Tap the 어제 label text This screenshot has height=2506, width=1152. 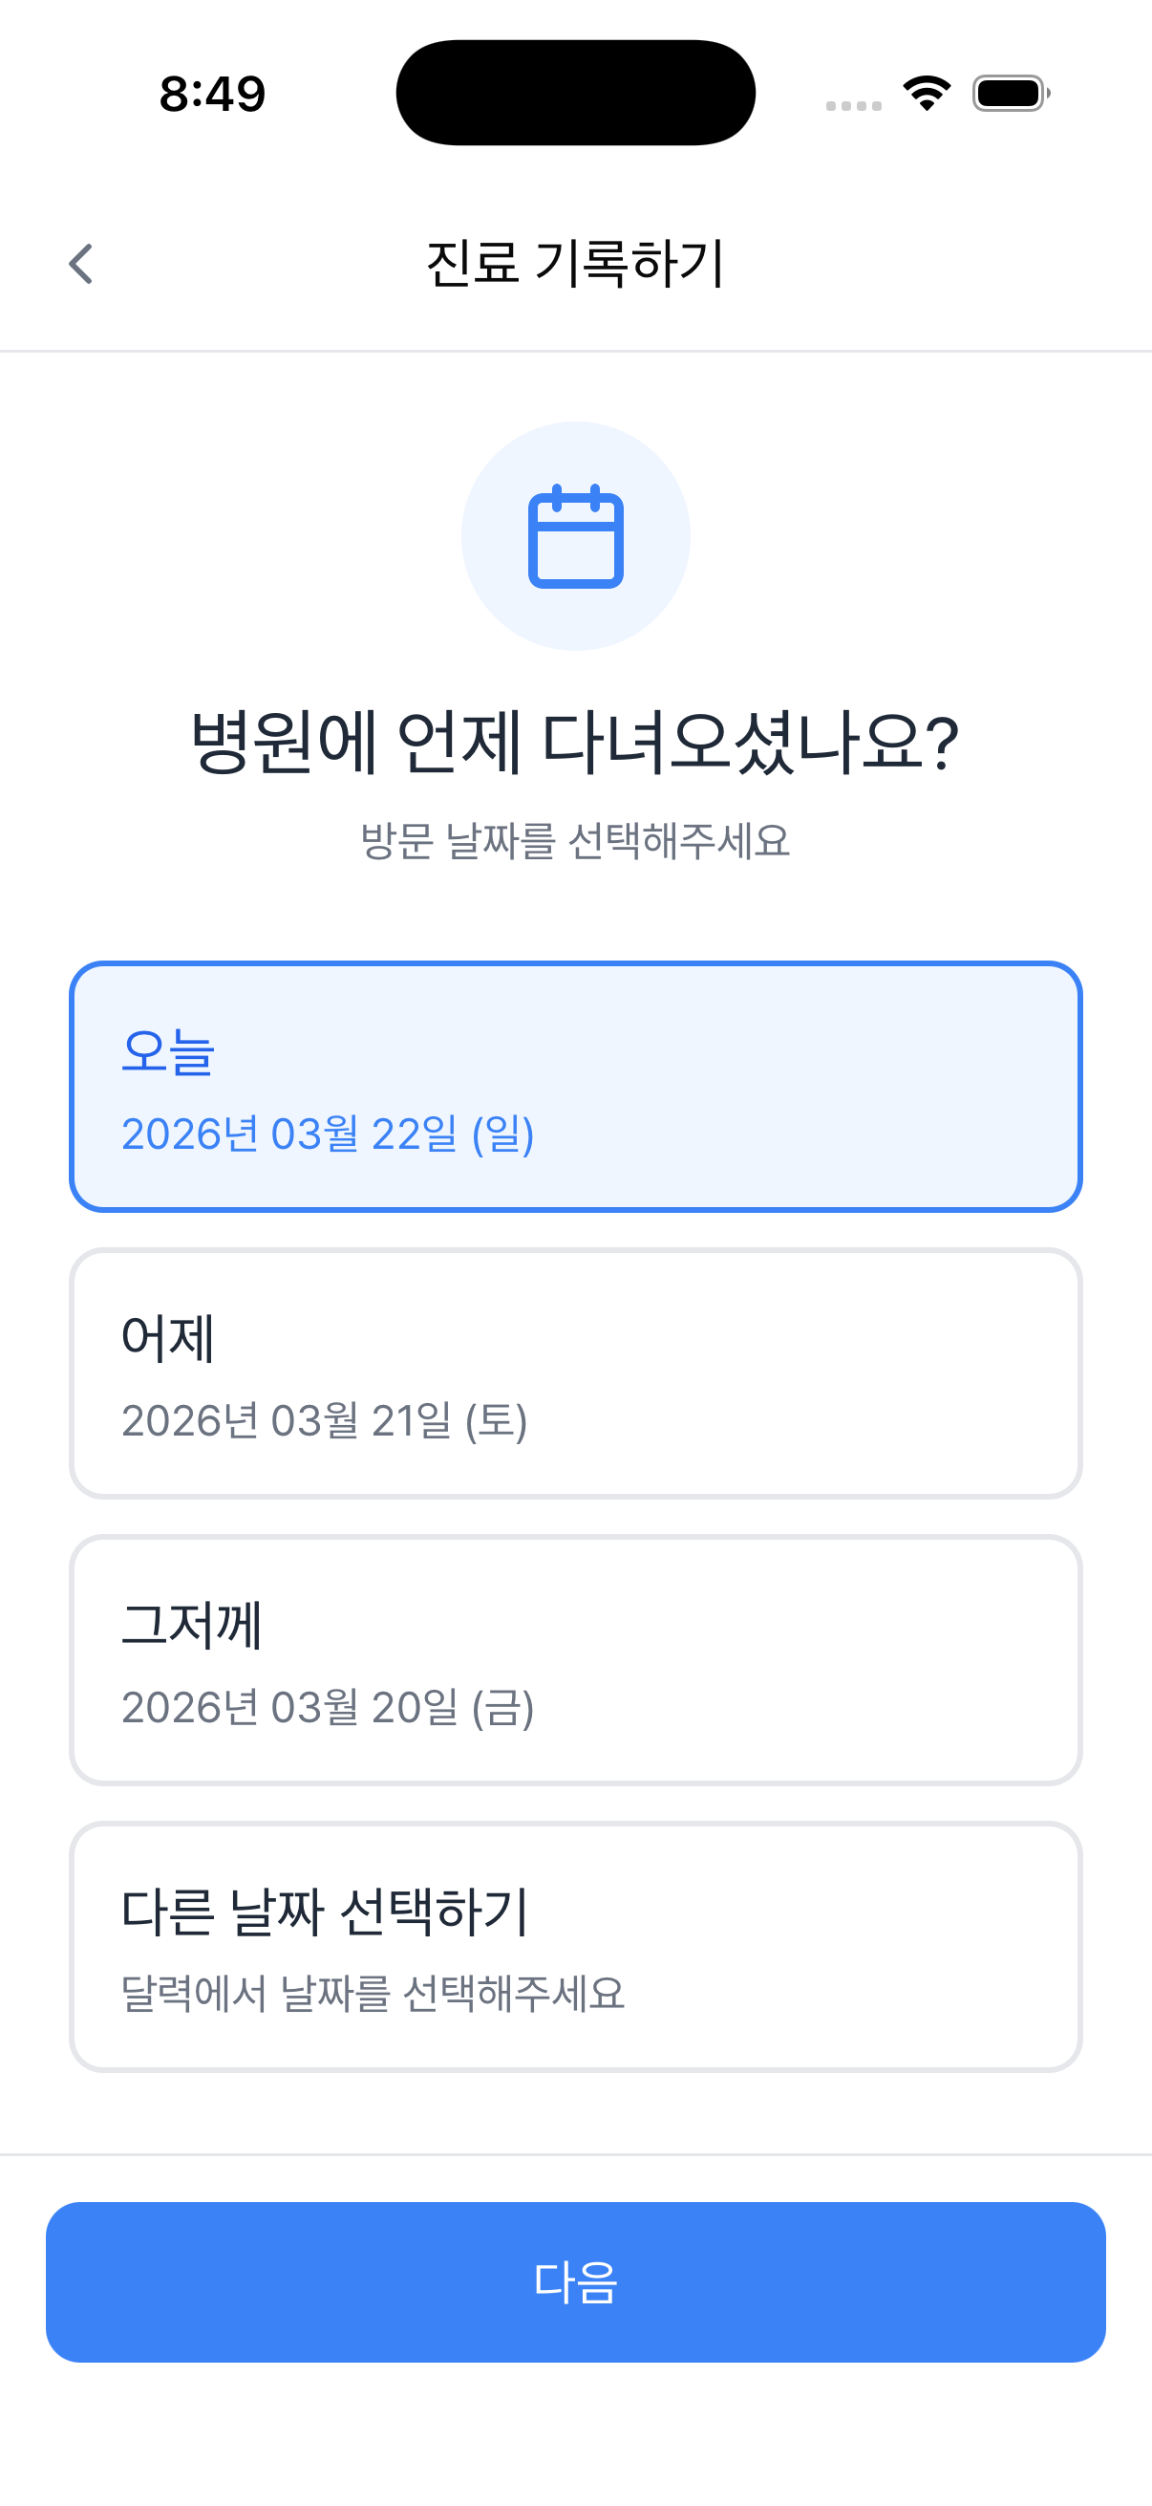coord(167,1338)
